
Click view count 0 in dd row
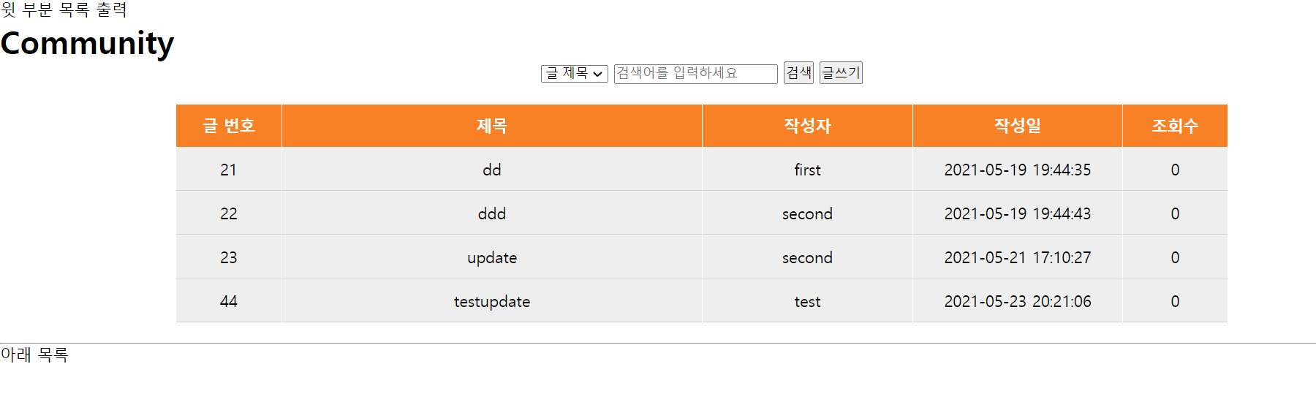tap(1175, 170)
